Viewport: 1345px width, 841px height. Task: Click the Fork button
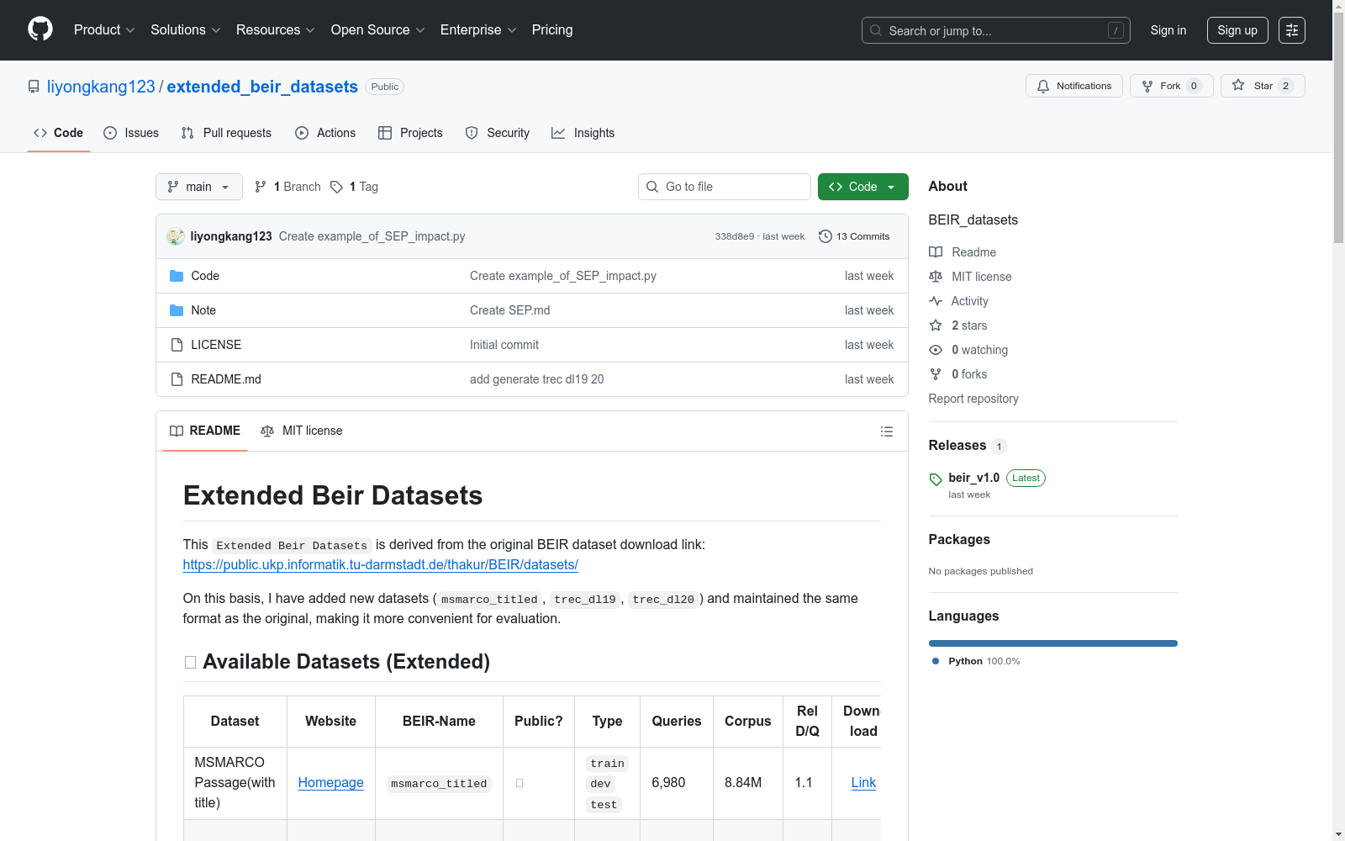(1172, 86)
